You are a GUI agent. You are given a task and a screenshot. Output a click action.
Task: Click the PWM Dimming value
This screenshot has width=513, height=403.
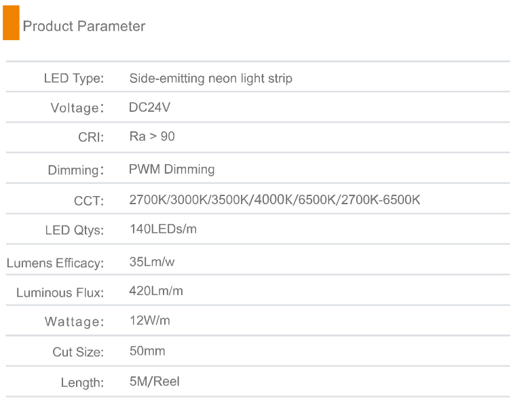coord(172,169)
